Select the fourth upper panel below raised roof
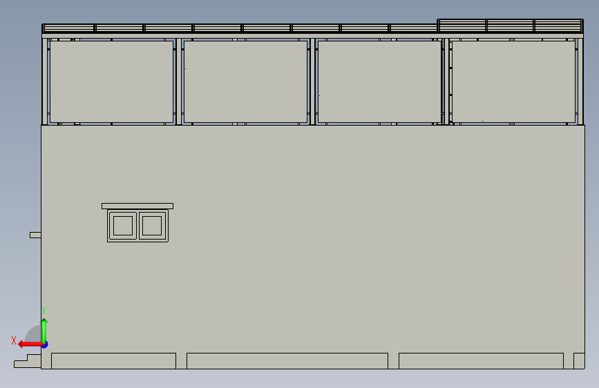599x388 pixels. (x=513, y=81)
